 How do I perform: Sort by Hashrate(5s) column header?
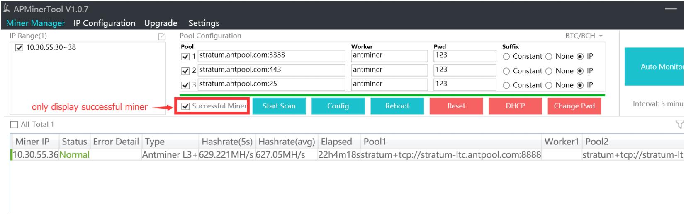(227, 142)
